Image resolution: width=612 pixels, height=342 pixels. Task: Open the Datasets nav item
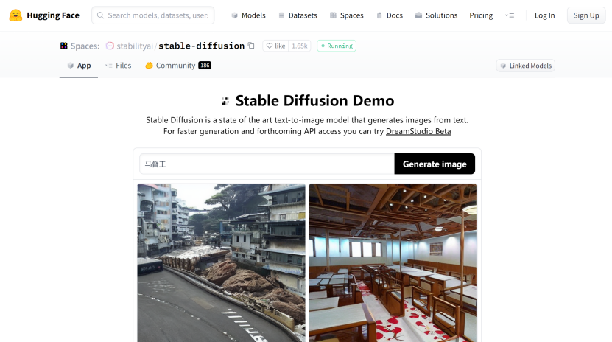tap(298, 15)
